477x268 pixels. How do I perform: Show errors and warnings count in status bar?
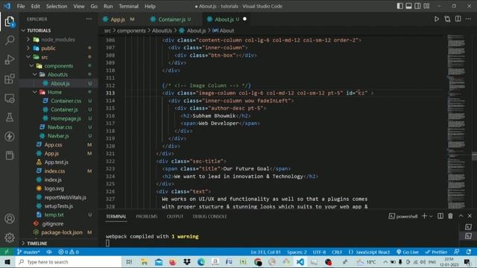click(x=69, y=252)
